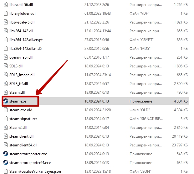The image size is (194, 174).
Task: Click the openvr_api.dll file icon
Action: [x=6, y=57]
